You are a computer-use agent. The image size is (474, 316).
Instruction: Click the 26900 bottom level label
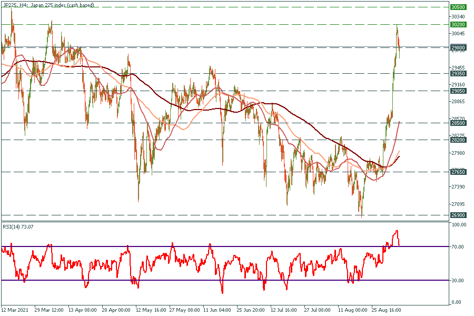(x=458, y=215)
